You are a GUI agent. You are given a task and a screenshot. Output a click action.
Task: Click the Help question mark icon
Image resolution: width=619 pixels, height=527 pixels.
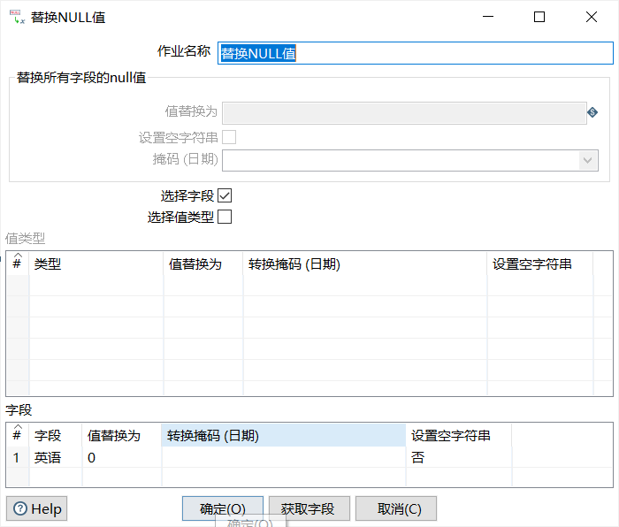[20, 508]
